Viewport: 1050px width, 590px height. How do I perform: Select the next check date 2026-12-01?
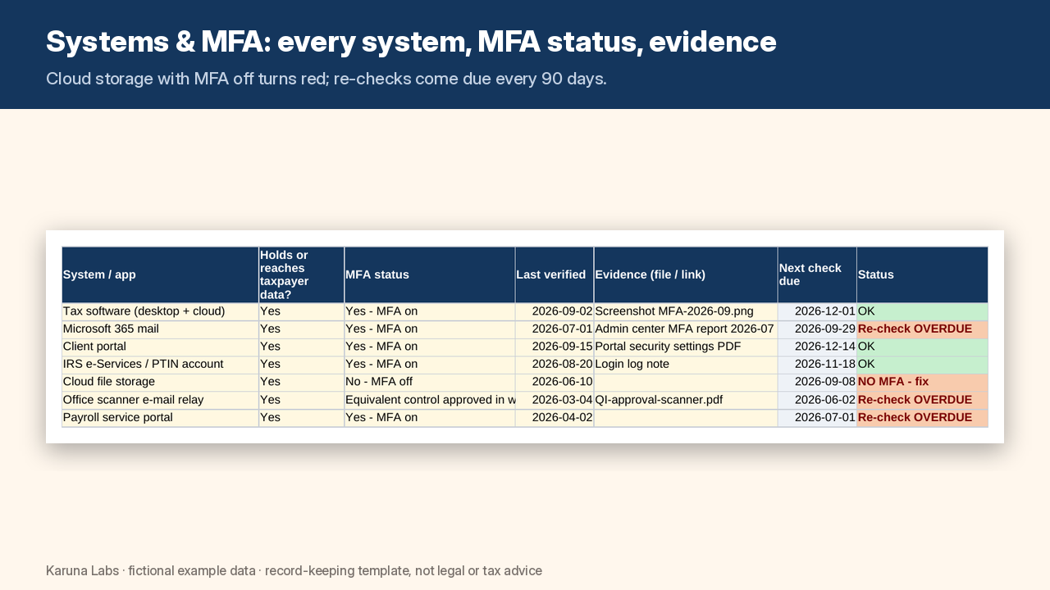(817, 312)
